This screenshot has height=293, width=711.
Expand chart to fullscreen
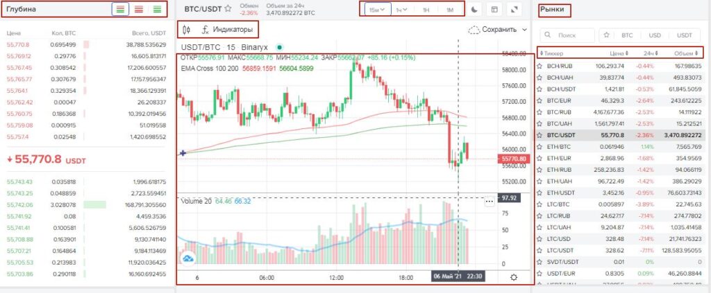coord(515,9)
